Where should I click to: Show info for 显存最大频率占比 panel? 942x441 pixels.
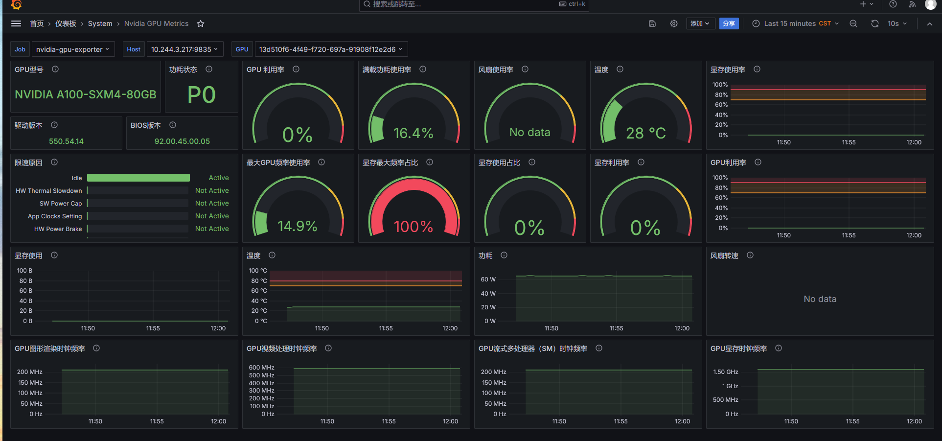click(x=430, y=162)
